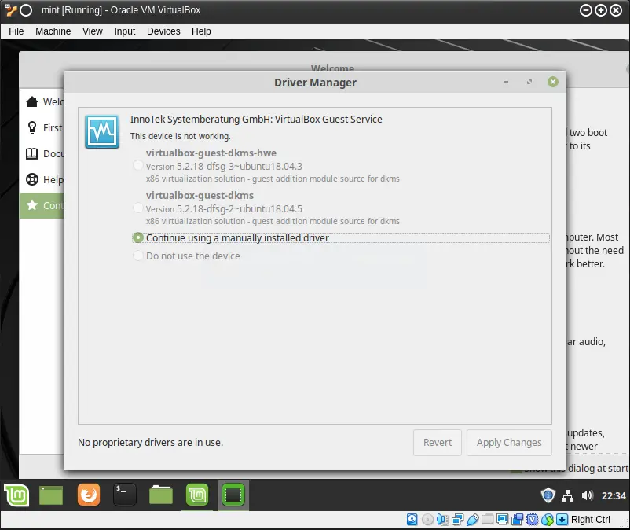This screenshot has width=630, height=530.
Task: Open the Files manager from the taskbar
Action: [x=161, y=494]
